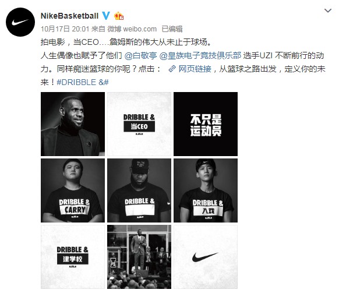
Task: Open the Nike swoosh logo image
Action: [x=206, y=257]
